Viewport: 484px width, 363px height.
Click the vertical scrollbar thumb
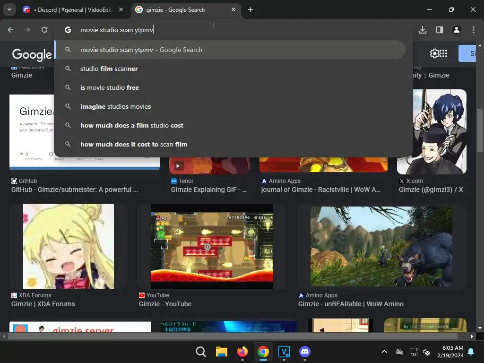[480, 130]
